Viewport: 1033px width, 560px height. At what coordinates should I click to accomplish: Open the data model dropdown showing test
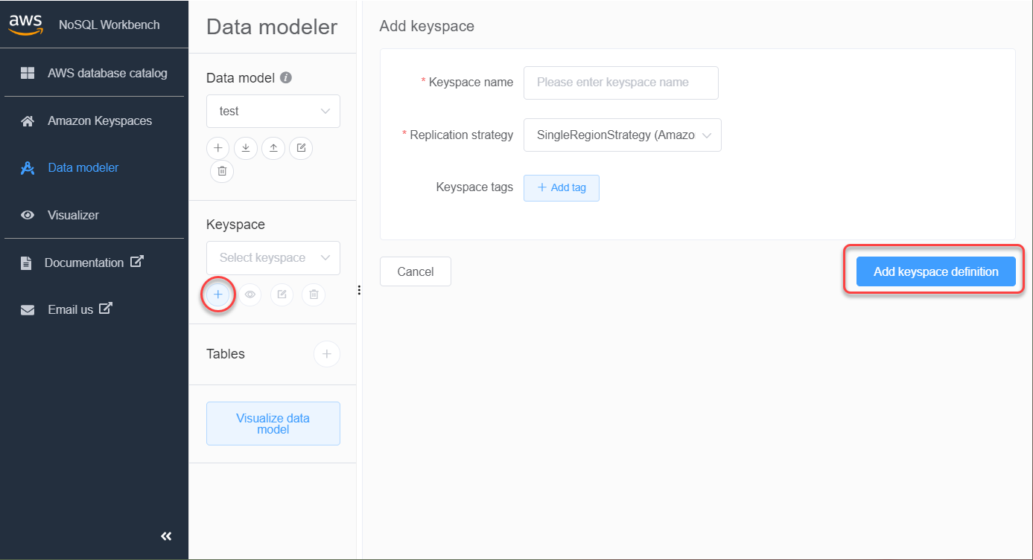(x=273, y=111)
